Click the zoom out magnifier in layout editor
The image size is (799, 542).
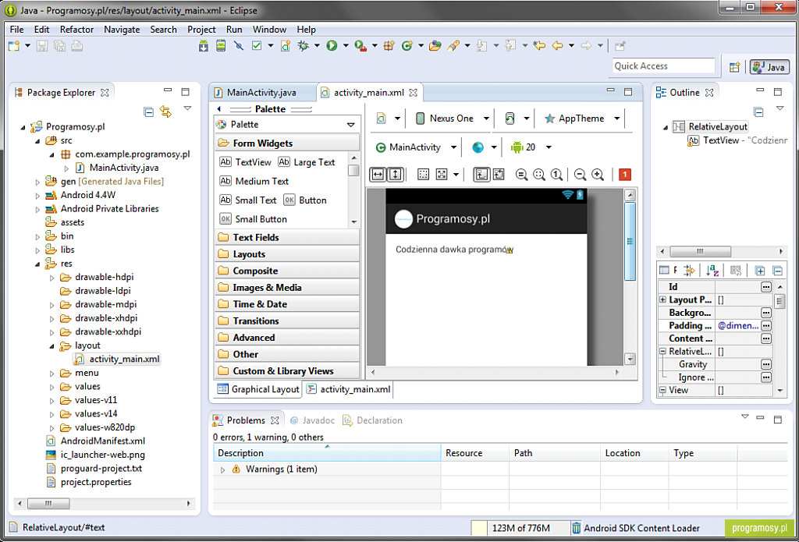click(x=580, y=175)
